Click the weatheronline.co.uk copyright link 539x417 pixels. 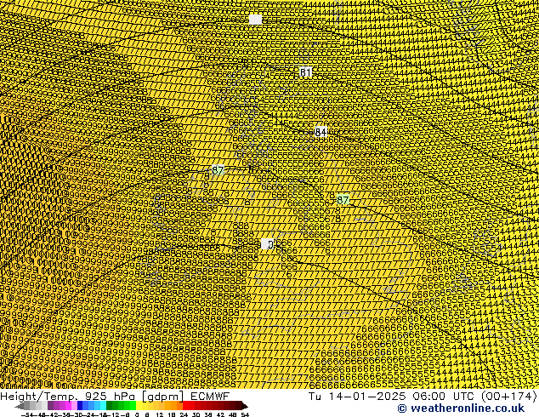pyautogui.click(x=461, y=408)
